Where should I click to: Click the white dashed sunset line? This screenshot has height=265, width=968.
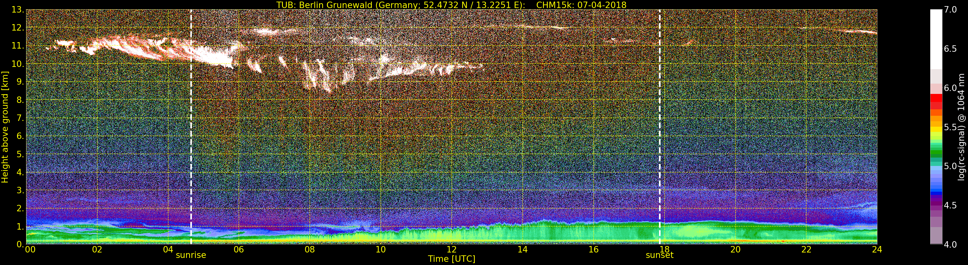[x=660, y=127]
